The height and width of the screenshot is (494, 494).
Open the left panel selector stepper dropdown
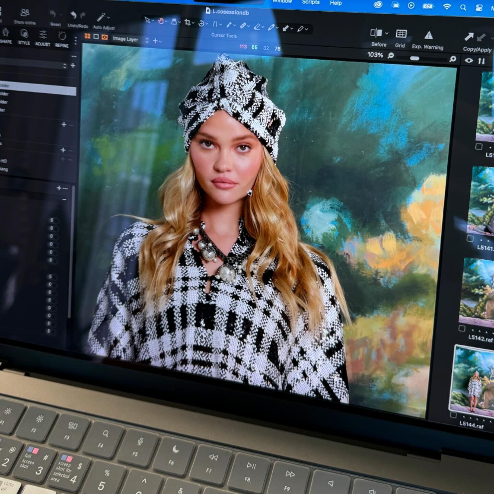click(65, 66)
